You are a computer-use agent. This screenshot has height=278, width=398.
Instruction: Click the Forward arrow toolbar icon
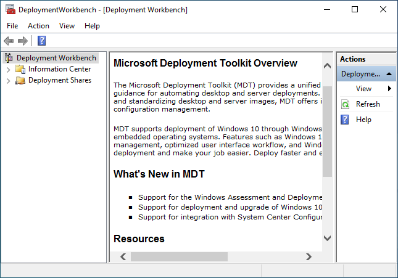[23, 41]
